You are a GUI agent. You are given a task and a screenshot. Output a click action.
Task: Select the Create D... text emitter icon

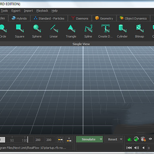coord(105,28)
